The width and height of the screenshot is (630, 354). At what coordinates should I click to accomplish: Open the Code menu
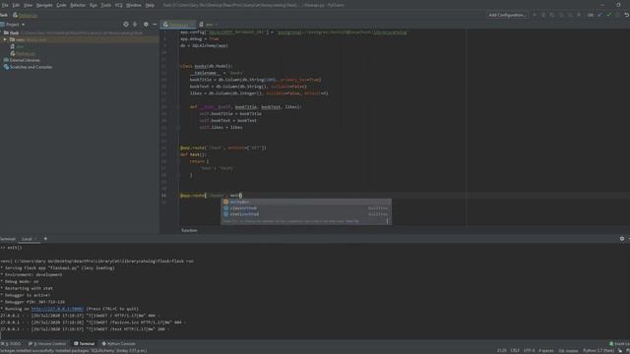[61, 5]
